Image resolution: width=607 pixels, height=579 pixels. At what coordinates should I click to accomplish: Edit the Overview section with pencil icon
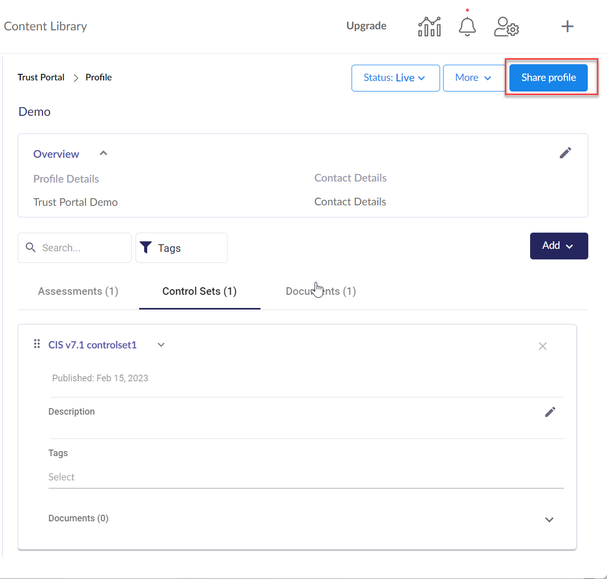tap(565, 153)
